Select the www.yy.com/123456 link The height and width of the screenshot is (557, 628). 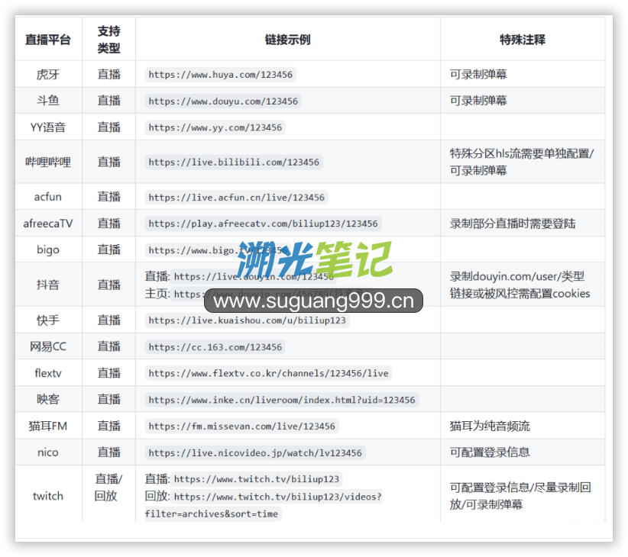click(x=215, y=127)
